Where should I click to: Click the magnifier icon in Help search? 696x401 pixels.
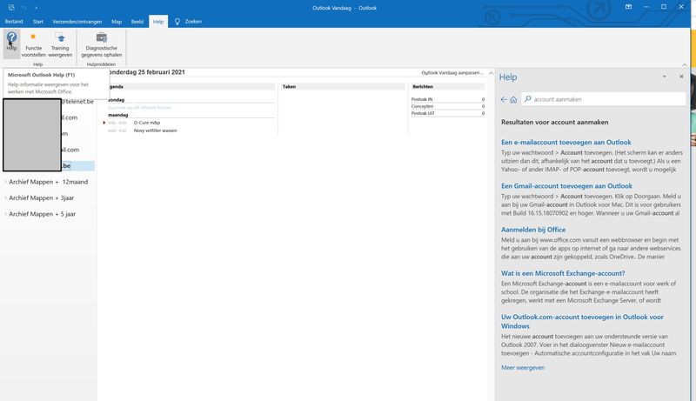click(x=527, y=99)
